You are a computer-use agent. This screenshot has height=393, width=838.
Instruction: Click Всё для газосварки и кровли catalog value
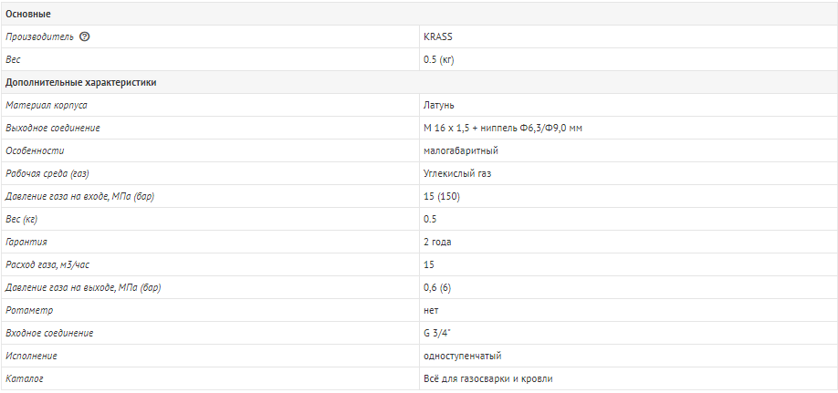488,378
